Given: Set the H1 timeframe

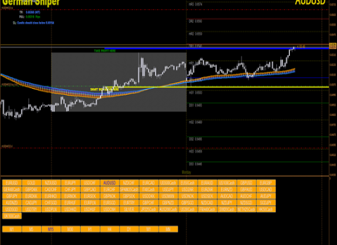Looking at the screenshot, I should [x=90, y=229].
